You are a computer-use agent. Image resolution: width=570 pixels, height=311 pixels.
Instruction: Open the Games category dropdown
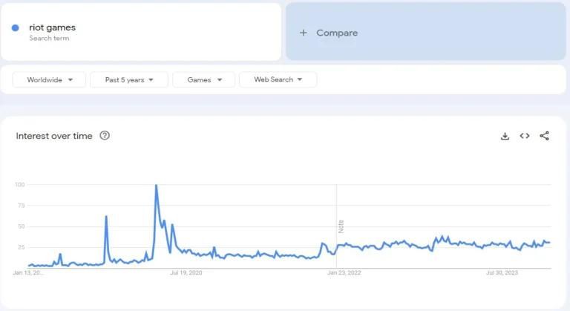(x=203, y=79)
